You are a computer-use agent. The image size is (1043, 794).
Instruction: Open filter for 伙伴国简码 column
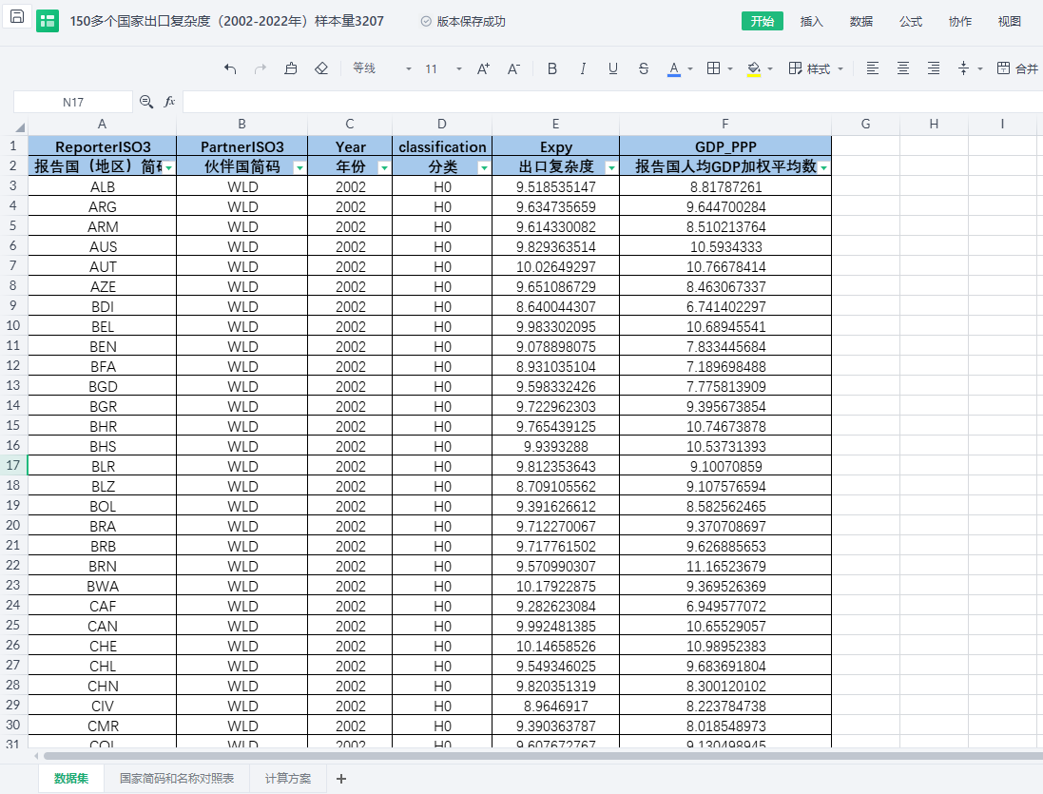pyautogui.click(x=299, y=167)
